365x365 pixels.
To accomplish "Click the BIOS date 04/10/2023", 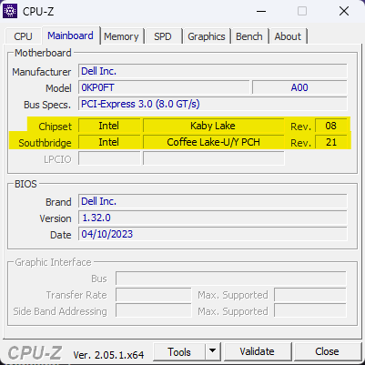I will click(x=213, y=234).
